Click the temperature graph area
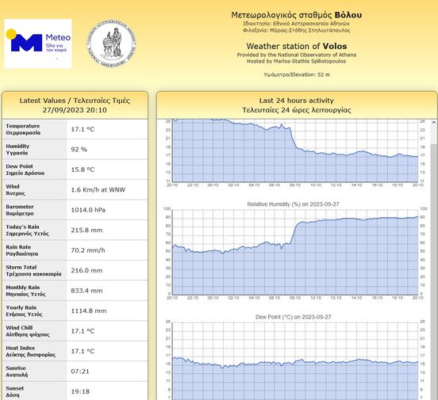 tap(295, 150)
